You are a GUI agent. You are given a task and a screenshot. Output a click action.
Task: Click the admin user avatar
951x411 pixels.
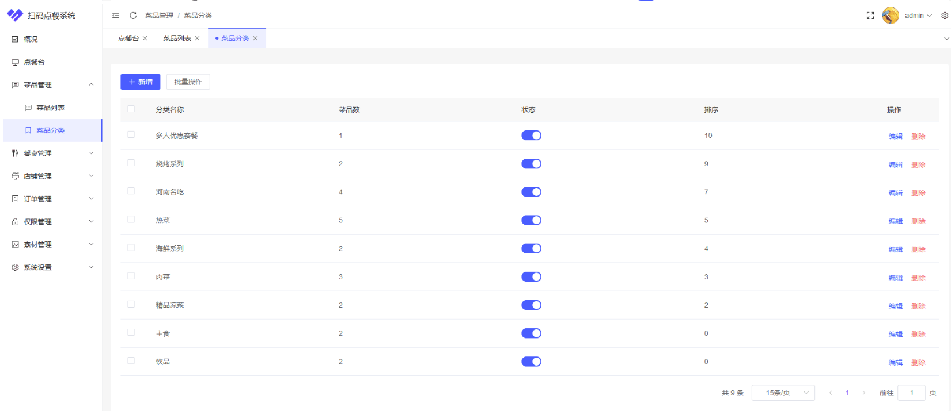[891, 16]
